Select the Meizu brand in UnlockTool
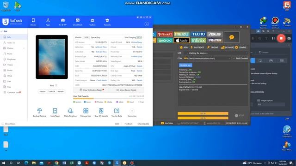The image size is (296, 166). 182,34
